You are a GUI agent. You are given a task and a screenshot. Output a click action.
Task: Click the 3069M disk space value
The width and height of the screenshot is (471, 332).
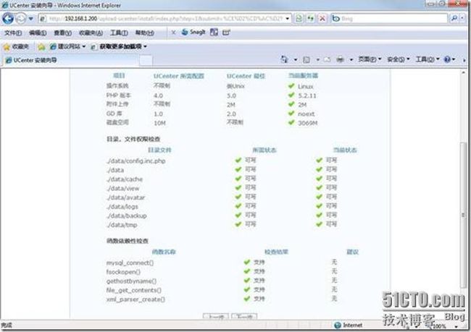click(x=308, y=123)
